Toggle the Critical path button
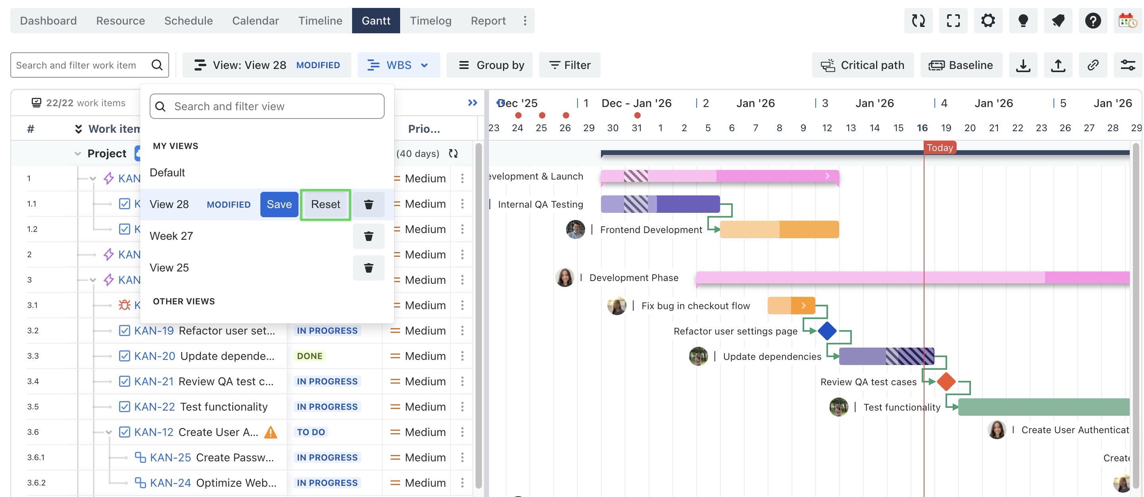 pyautogui.click(x=863, y=65)
